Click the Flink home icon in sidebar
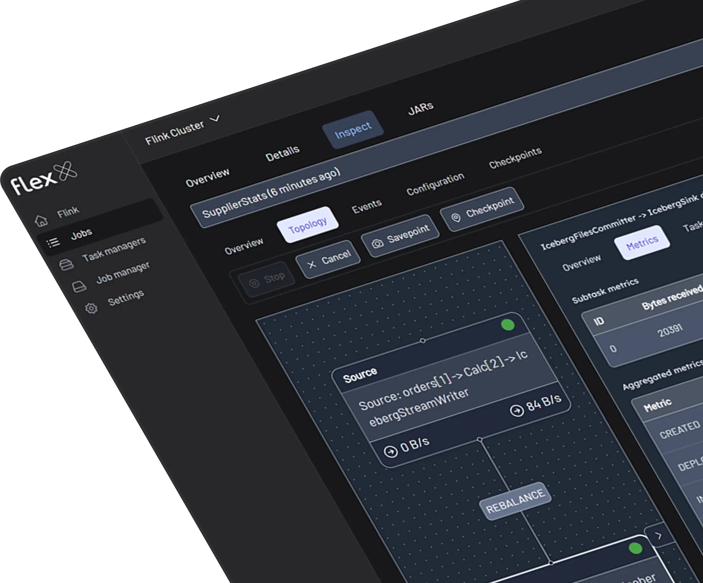 (x=41, y=221)
